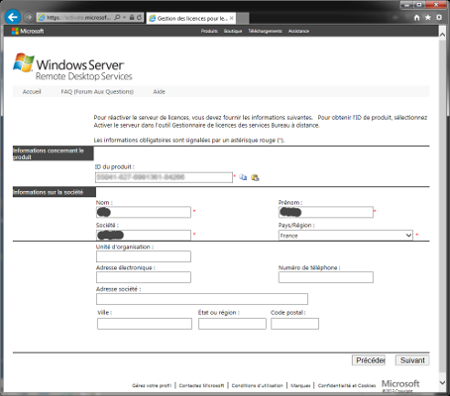This screenshot has width=450, height=396.
Task: Go to the Accueil navigation link
Action: coord(32,92)
